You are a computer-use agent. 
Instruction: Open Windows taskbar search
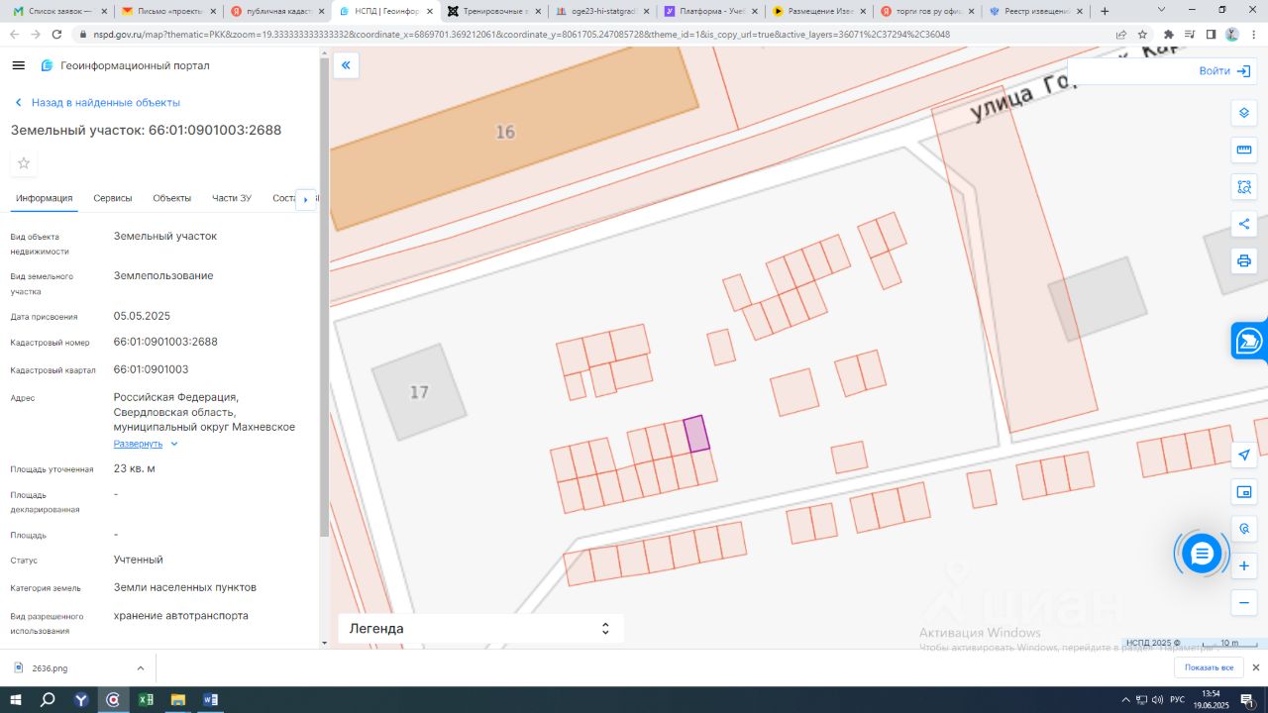48,699
